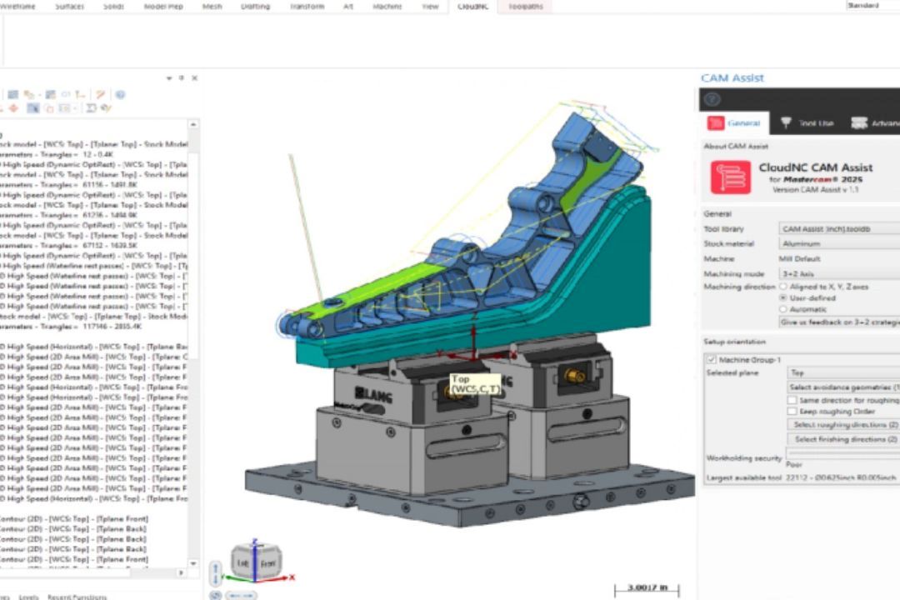
Task: Select User-defined machining direction
Action: [782, 298]
